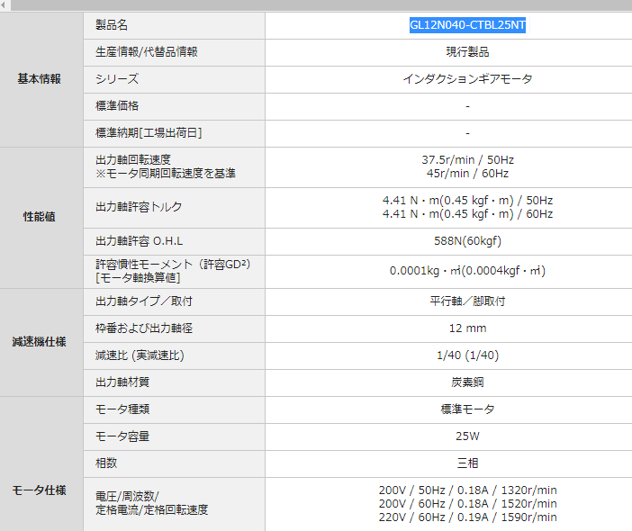Select the 基本情報 section header

click(41, 79)
